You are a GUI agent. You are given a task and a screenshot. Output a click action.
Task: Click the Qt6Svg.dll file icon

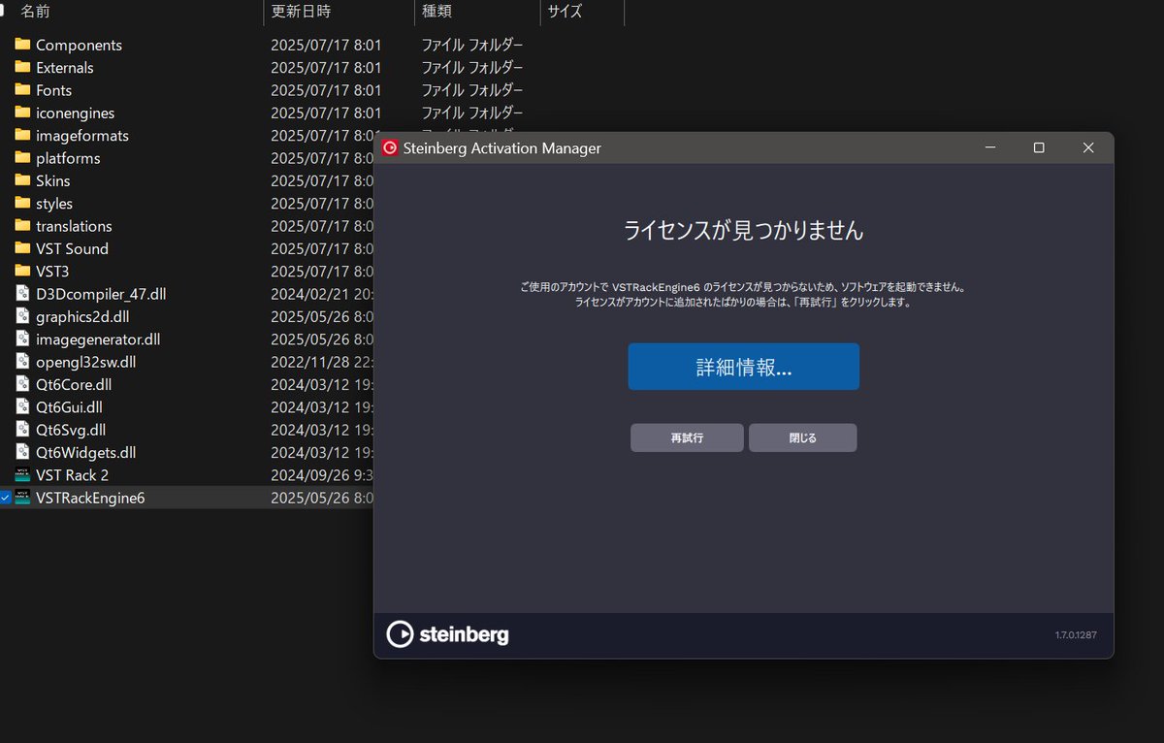22,430
